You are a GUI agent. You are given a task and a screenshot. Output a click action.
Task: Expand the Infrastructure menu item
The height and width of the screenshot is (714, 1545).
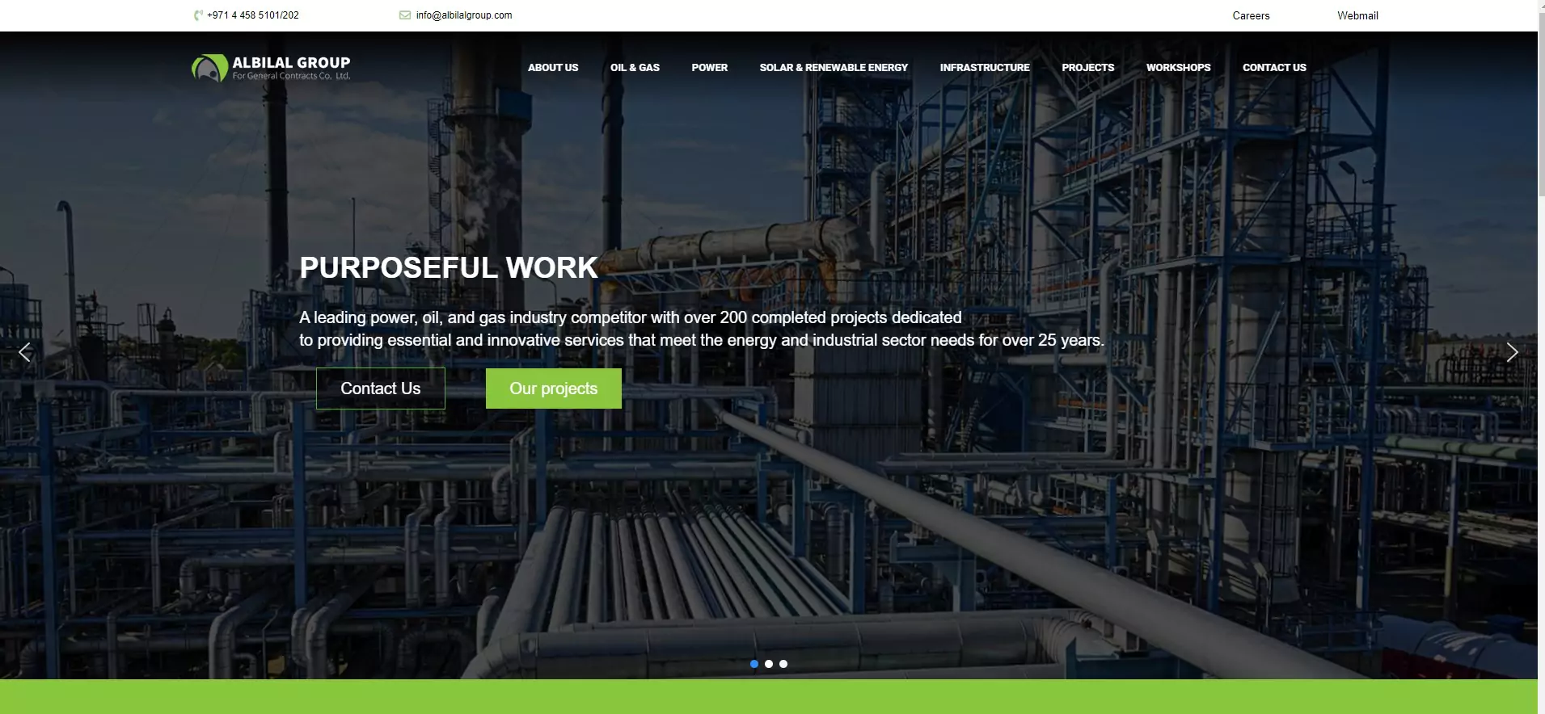pos(985,68)
